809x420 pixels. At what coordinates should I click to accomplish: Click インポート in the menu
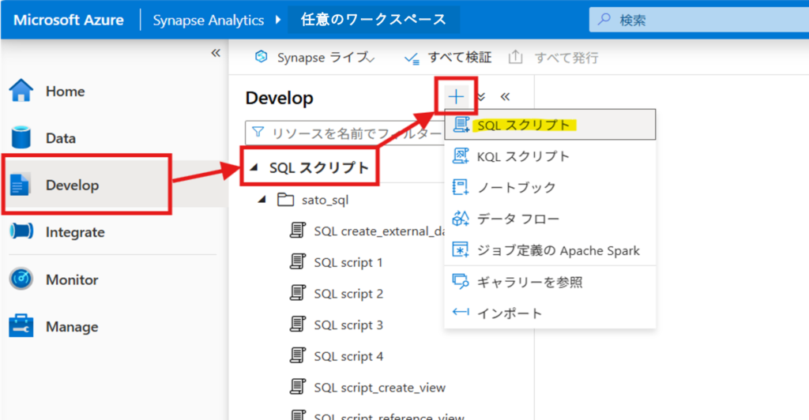(x=510, y=313)
